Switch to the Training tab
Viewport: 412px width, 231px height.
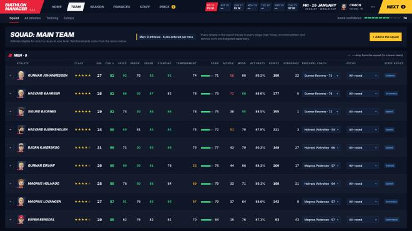[x=52, y=18]
